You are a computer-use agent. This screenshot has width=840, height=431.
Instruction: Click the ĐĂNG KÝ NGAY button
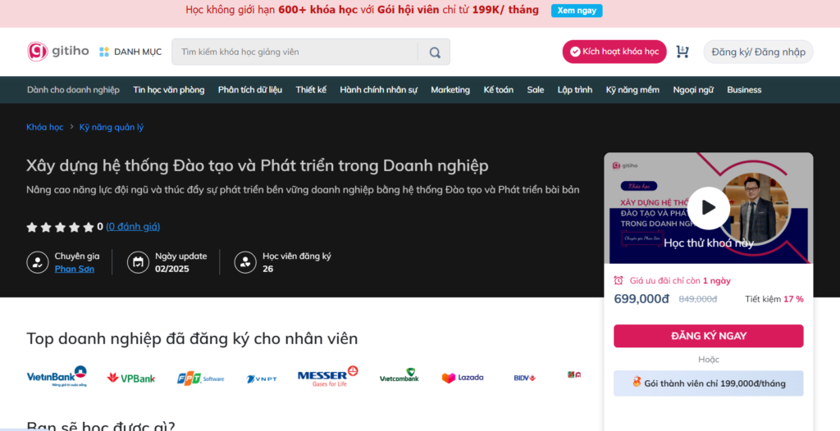click(x=708, y=336)
